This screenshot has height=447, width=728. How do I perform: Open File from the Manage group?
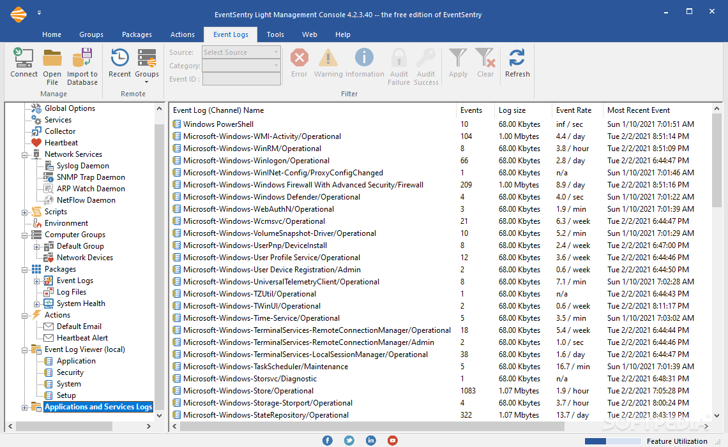(52, 66)
